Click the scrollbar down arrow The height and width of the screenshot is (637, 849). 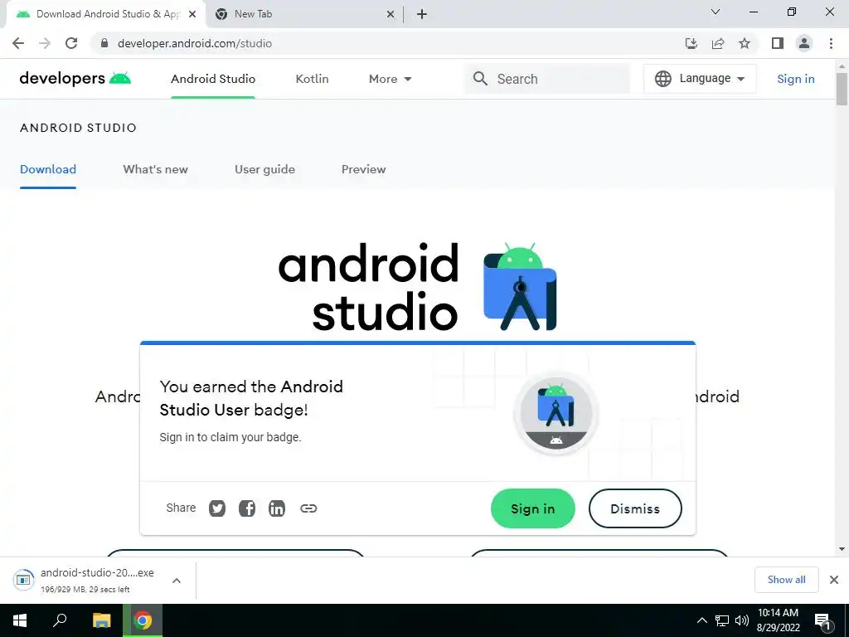(x=842, y=549)
